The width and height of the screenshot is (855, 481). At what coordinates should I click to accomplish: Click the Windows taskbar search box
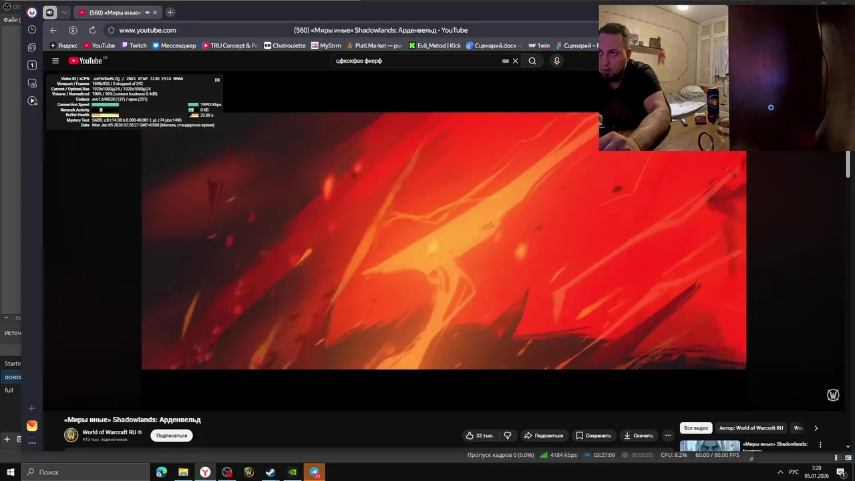click(85, 472)
